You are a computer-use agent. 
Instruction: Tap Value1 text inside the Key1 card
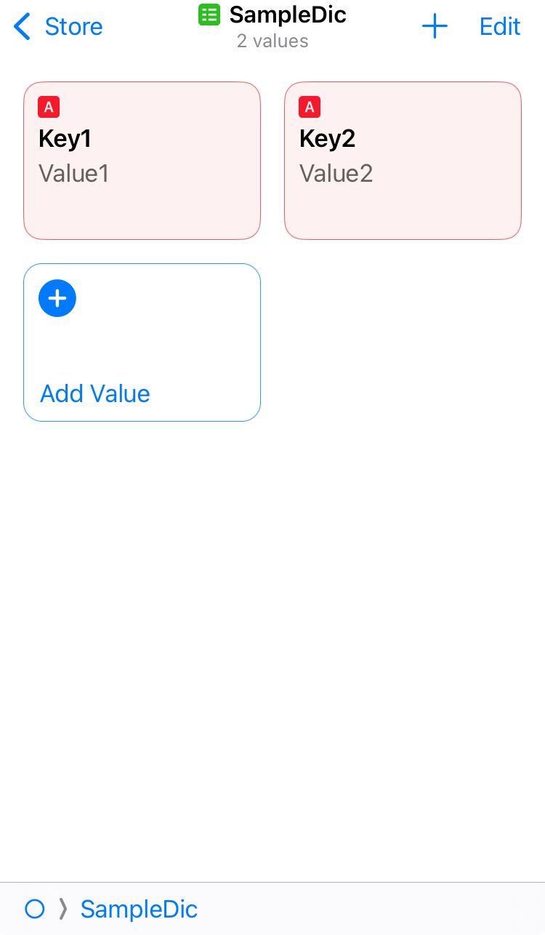click(x=73, y=173)
